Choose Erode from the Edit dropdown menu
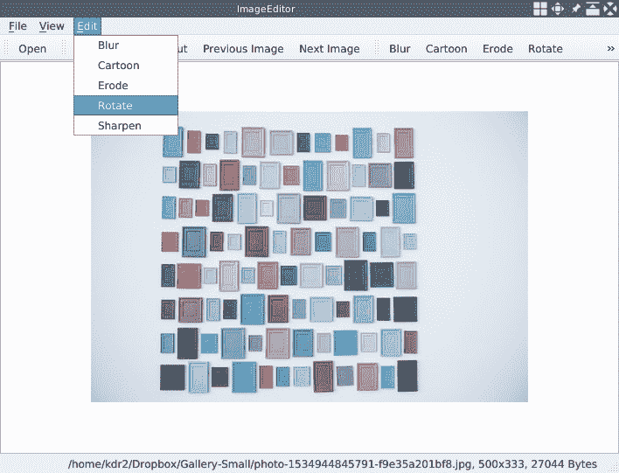Screen dimensions: 619x473 (x=113, y=86)
